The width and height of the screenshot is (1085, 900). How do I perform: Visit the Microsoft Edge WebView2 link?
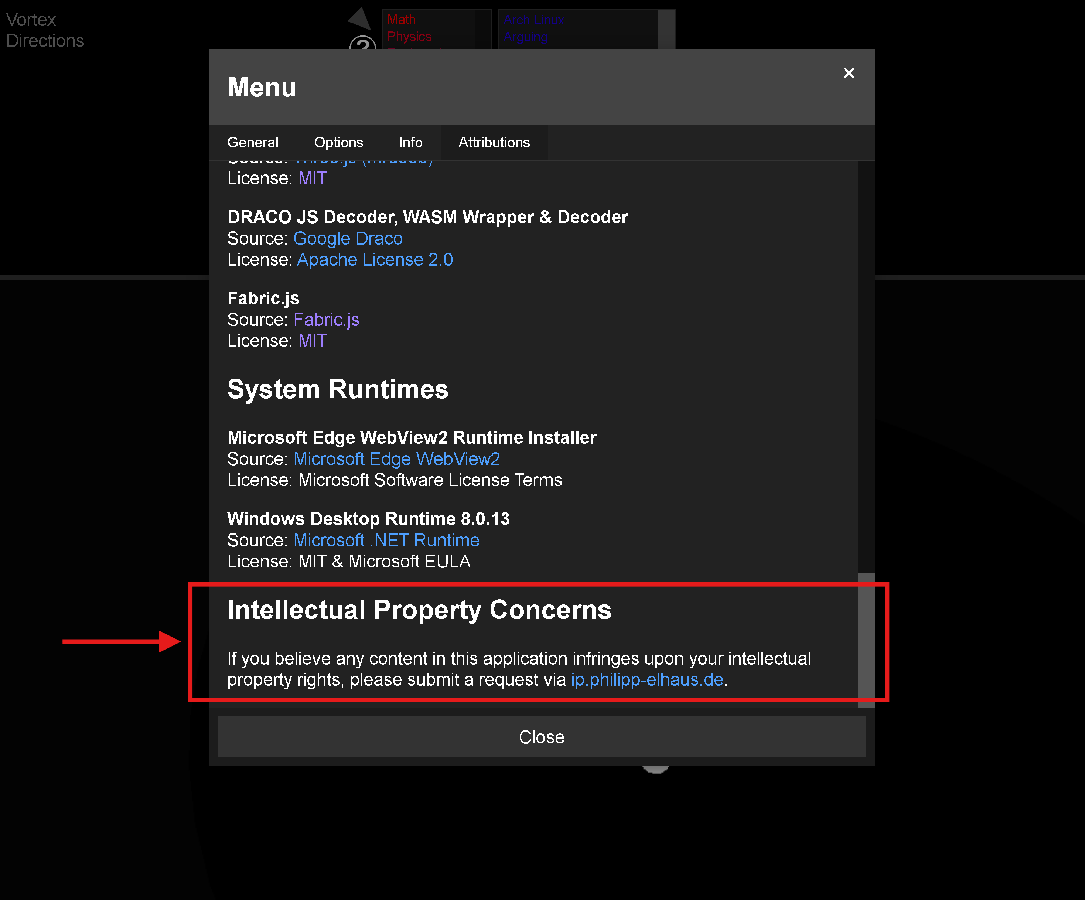tap(396, 459)
